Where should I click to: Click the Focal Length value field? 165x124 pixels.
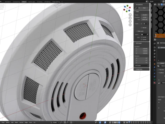click(x=145, y=15)
